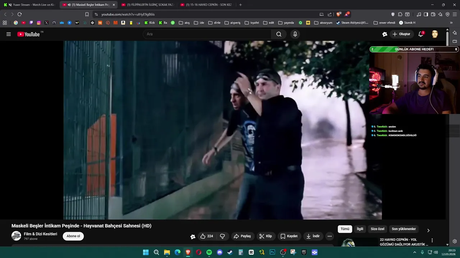Open Photoshop from the taskbar
Viewport: 460px width, 258px height.
tap(272, 252)
